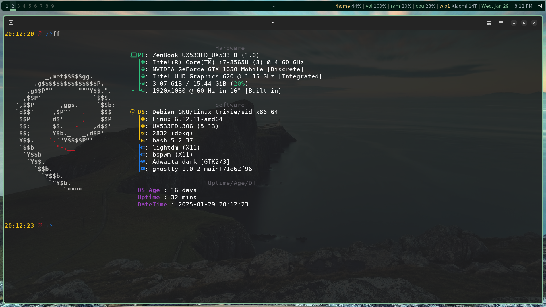Click the 20:12:23 prompt timestamp
The image size is (546, 307).
pyautogui.click(x=19, y=226)
